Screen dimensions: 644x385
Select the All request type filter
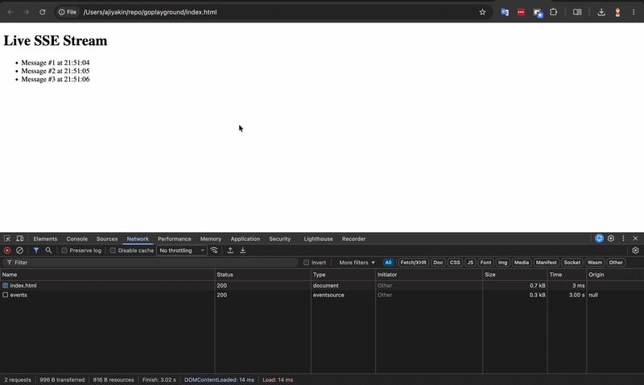[388, 262]
